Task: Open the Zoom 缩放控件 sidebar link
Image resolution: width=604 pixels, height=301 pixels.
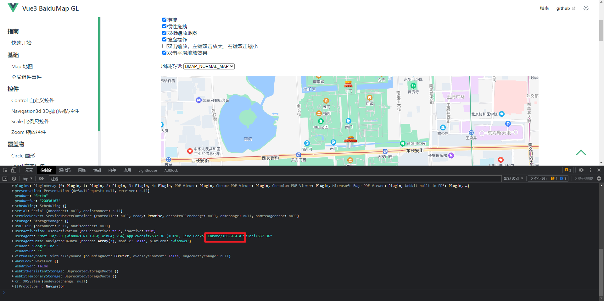Action: [x=29, y=132]
